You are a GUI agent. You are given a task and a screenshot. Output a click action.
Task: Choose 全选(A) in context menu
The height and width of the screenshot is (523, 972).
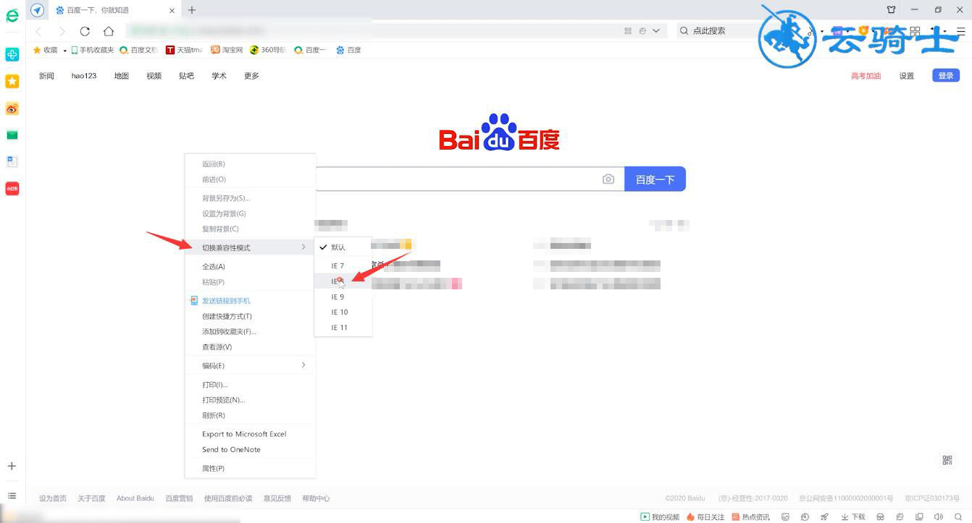[x=250, y=267]
